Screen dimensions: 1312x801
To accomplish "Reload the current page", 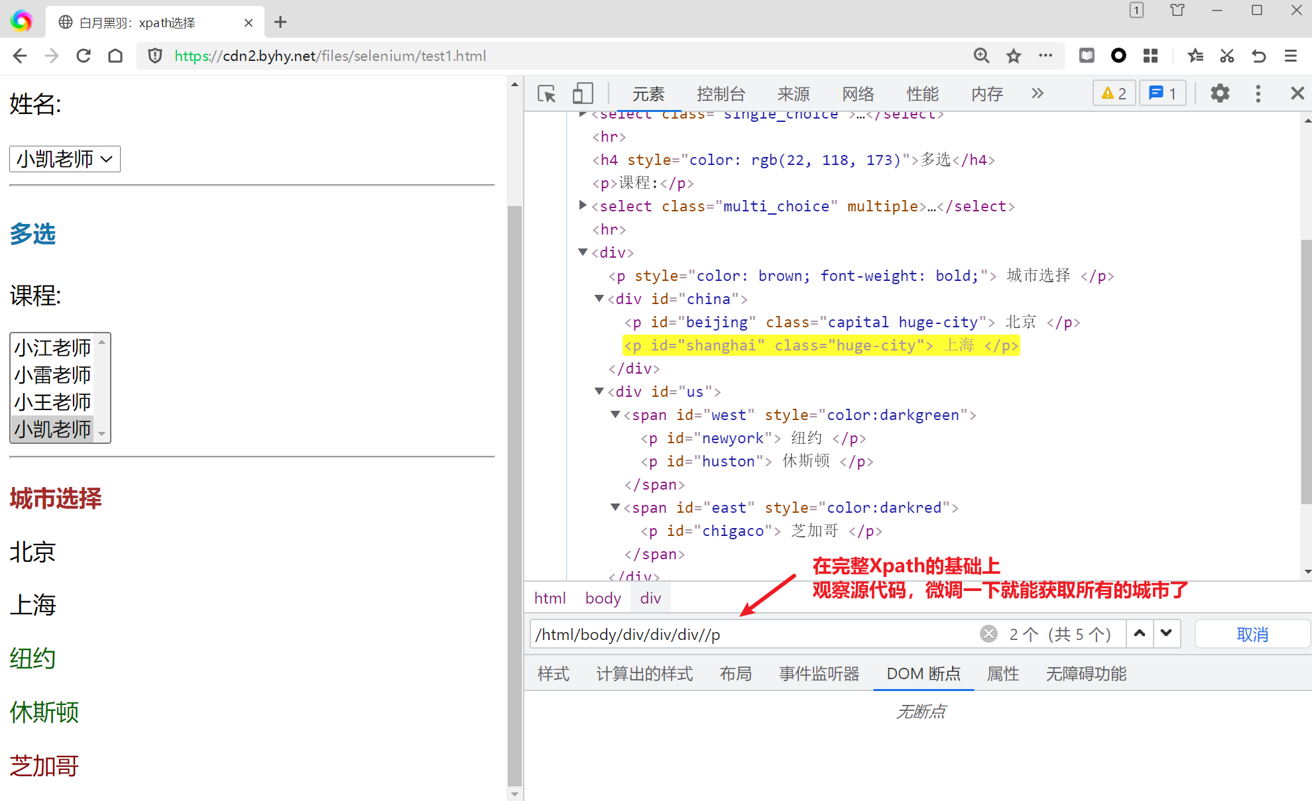I will [x=84, y=56].
